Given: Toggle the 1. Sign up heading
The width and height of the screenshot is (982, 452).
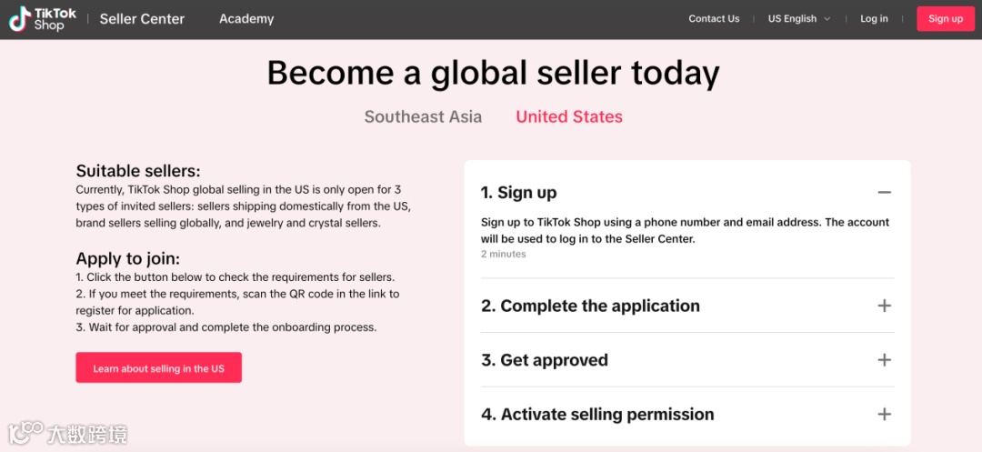Looking at the screenshot, I should click(x=519, y=193).
